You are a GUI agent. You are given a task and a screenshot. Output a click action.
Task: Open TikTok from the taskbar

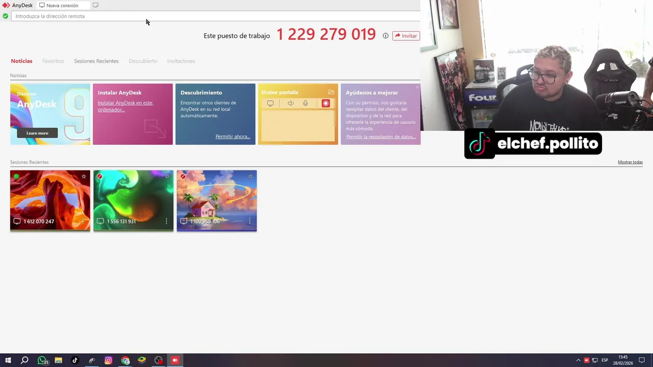point(75,360)
